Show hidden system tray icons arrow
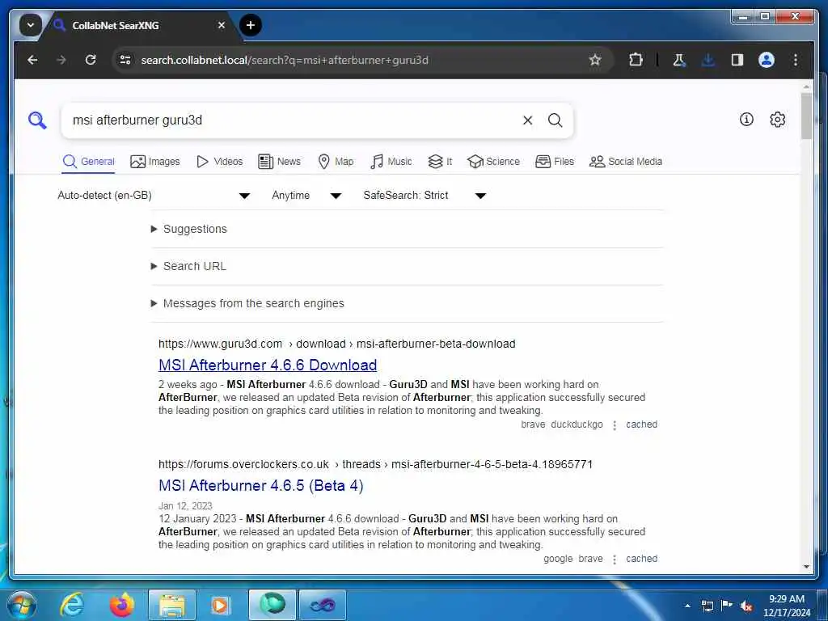Image resolution: width=828 pixels, height=621 pixels. pos(687,606)
